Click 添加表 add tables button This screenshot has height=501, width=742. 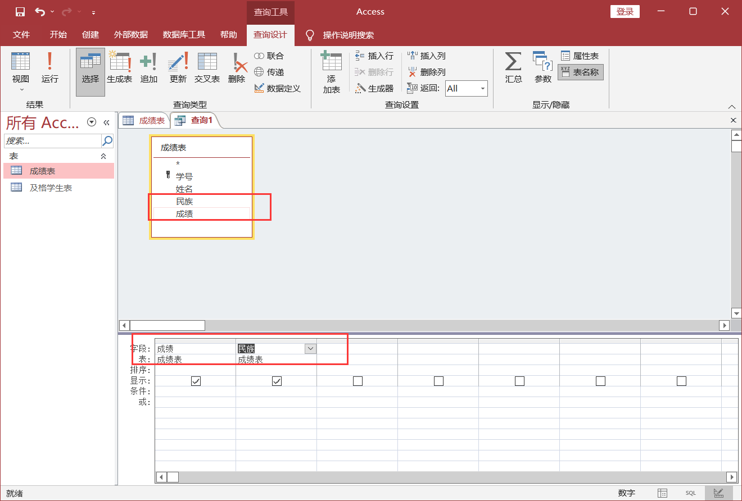[x=332, y=72]
